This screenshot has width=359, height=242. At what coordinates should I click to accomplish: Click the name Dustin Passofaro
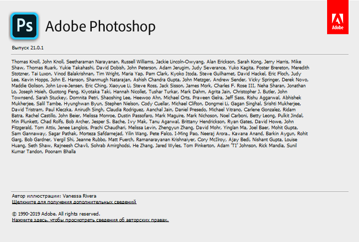point(135,115)
